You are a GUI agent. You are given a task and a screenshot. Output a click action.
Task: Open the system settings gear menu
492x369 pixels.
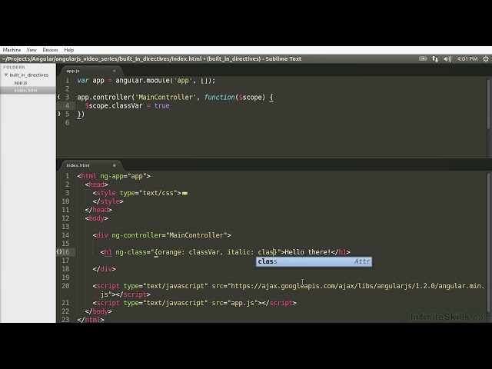486,58
